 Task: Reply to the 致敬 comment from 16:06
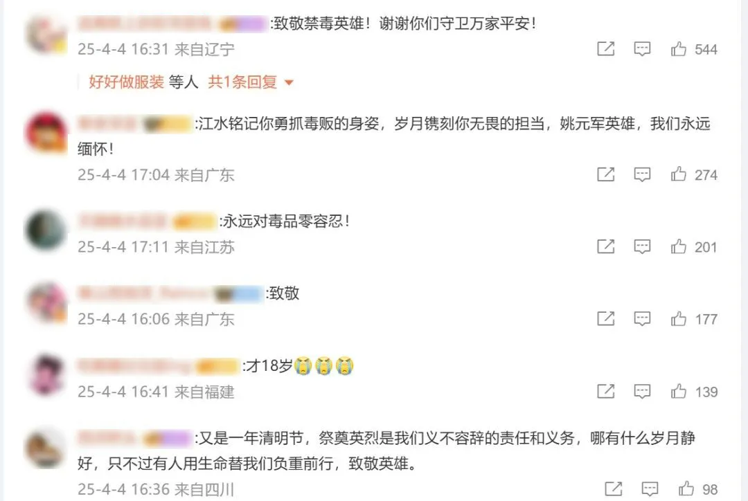(642, 319)
